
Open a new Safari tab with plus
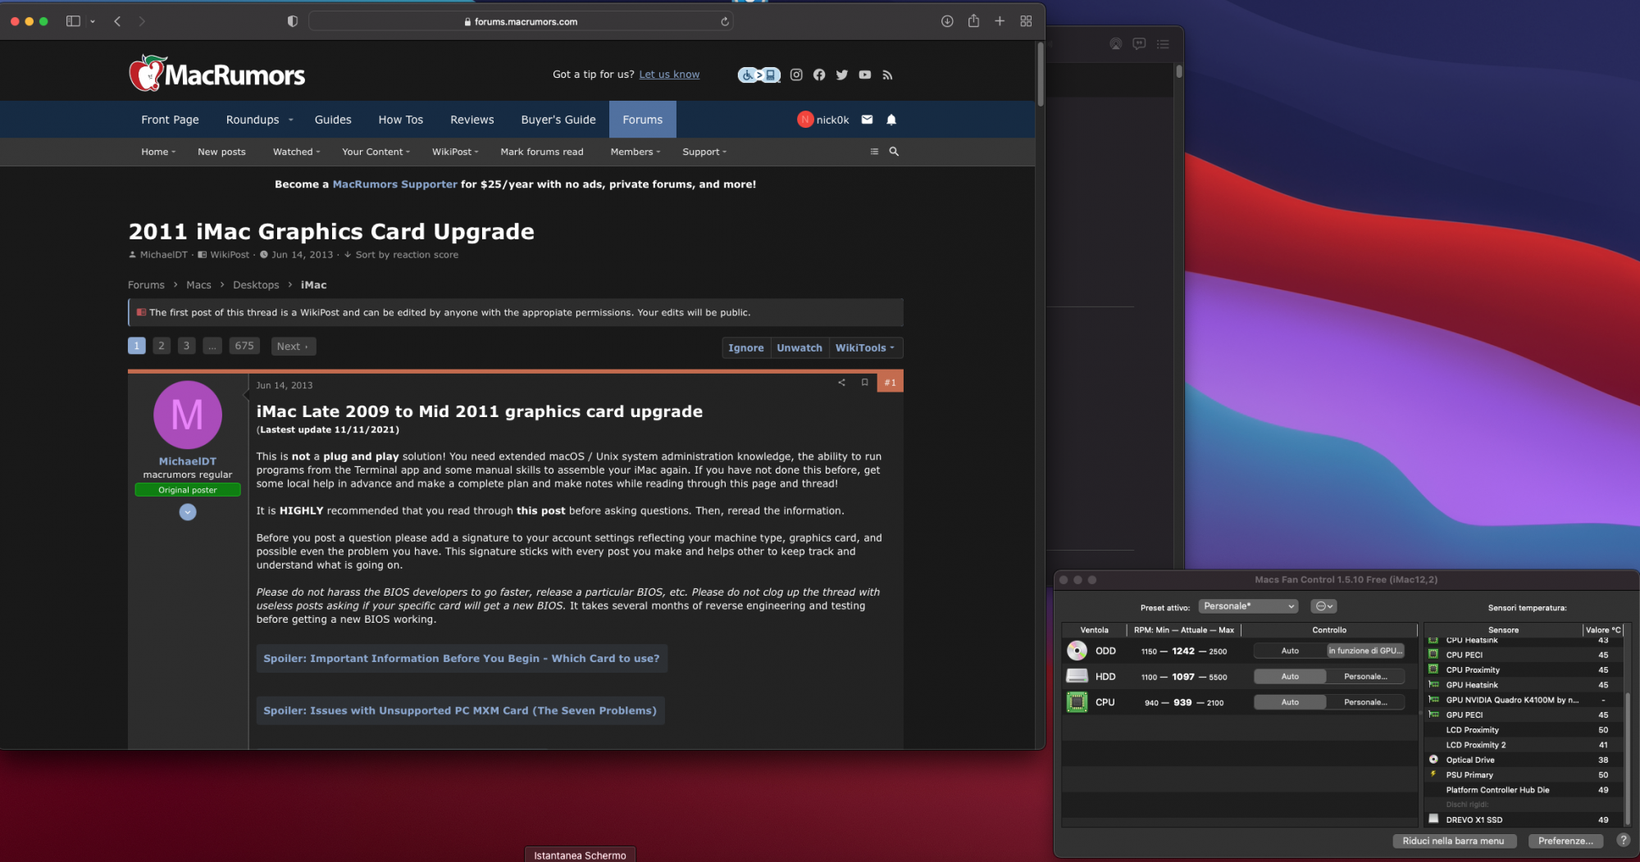[x=1000, y=21]
